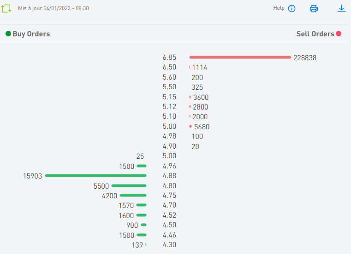The image size is (351, 254).
Task: Click the Help link
Action: 279,8
